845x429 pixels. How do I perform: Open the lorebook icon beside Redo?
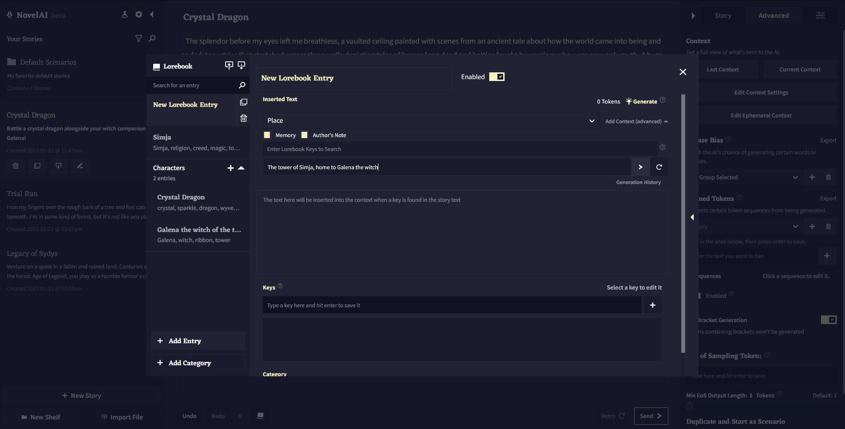[260, 416]
